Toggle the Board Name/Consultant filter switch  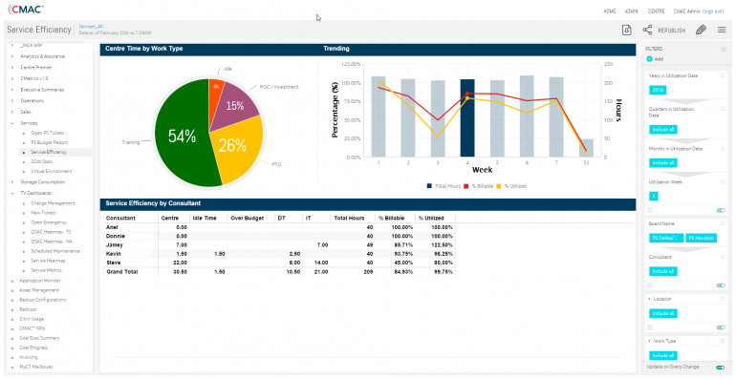click(721, 285)
